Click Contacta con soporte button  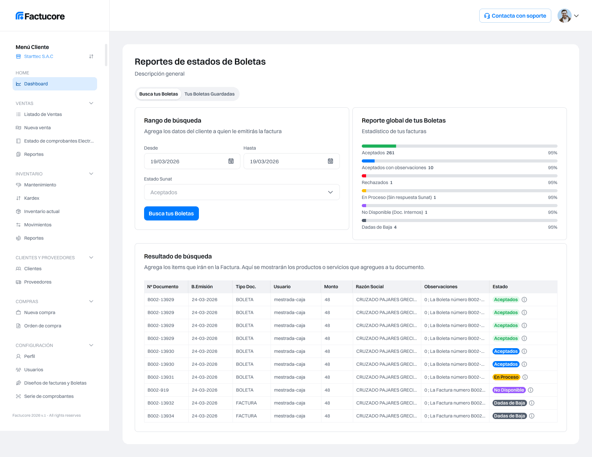pos(515,16)
